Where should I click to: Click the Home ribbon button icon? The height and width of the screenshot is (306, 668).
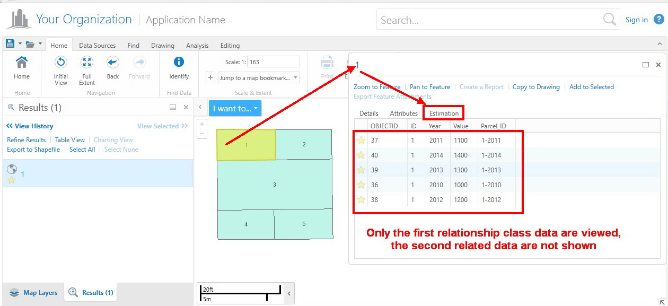(22, 63)
